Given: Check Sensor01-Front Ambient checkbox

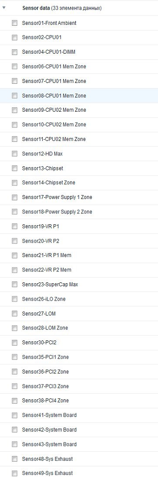Looking at the screenshot, I should pos(14,23).
